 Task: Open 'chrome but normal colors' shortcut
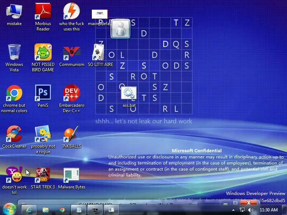point(14,93)
